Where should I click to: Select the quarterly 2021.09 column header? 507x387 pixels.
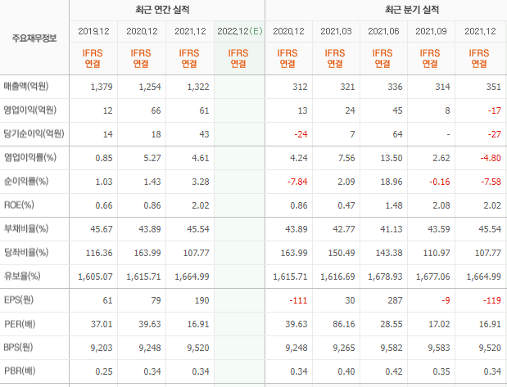[x=431, y=31]
